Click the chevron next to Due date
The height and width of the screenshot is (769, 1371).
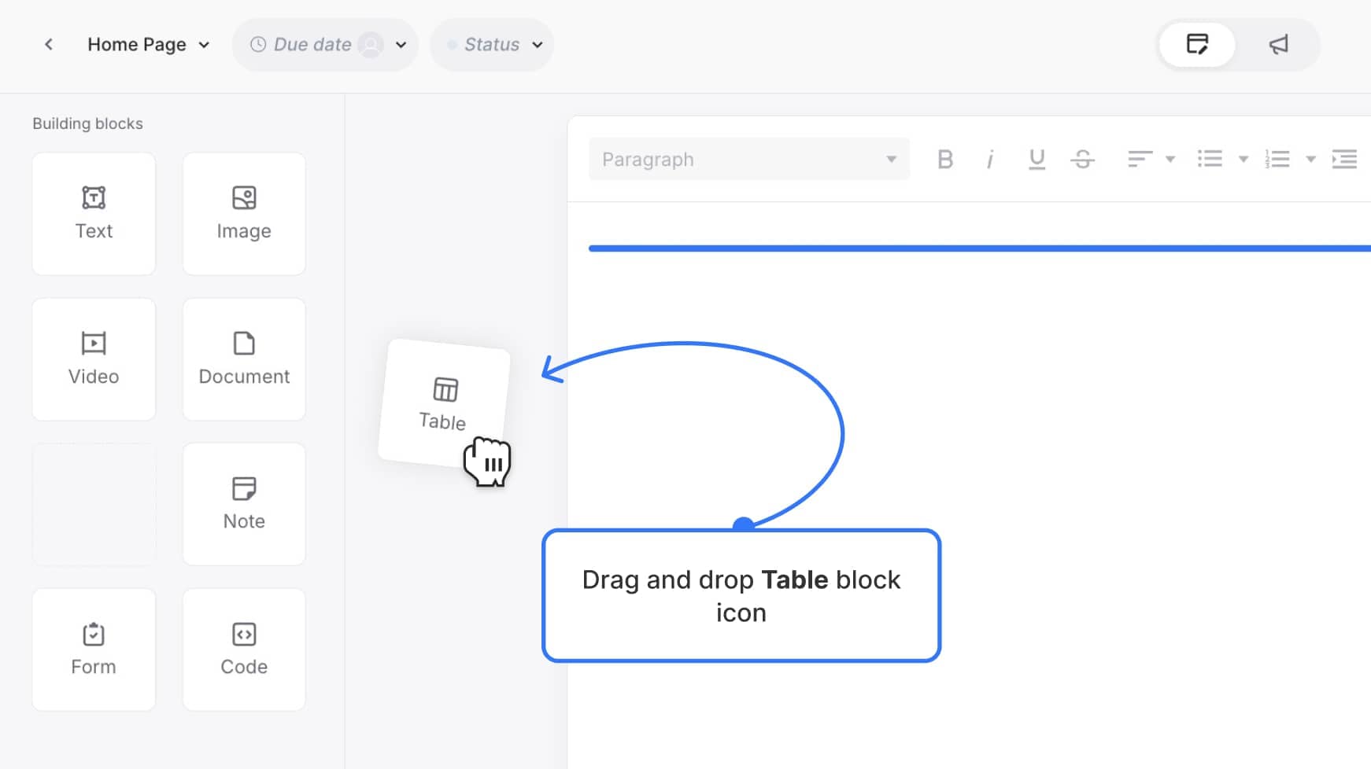401,45
